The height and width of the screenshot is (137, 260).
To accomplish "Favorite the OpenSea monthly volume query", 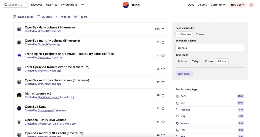I will click(163, 42).
